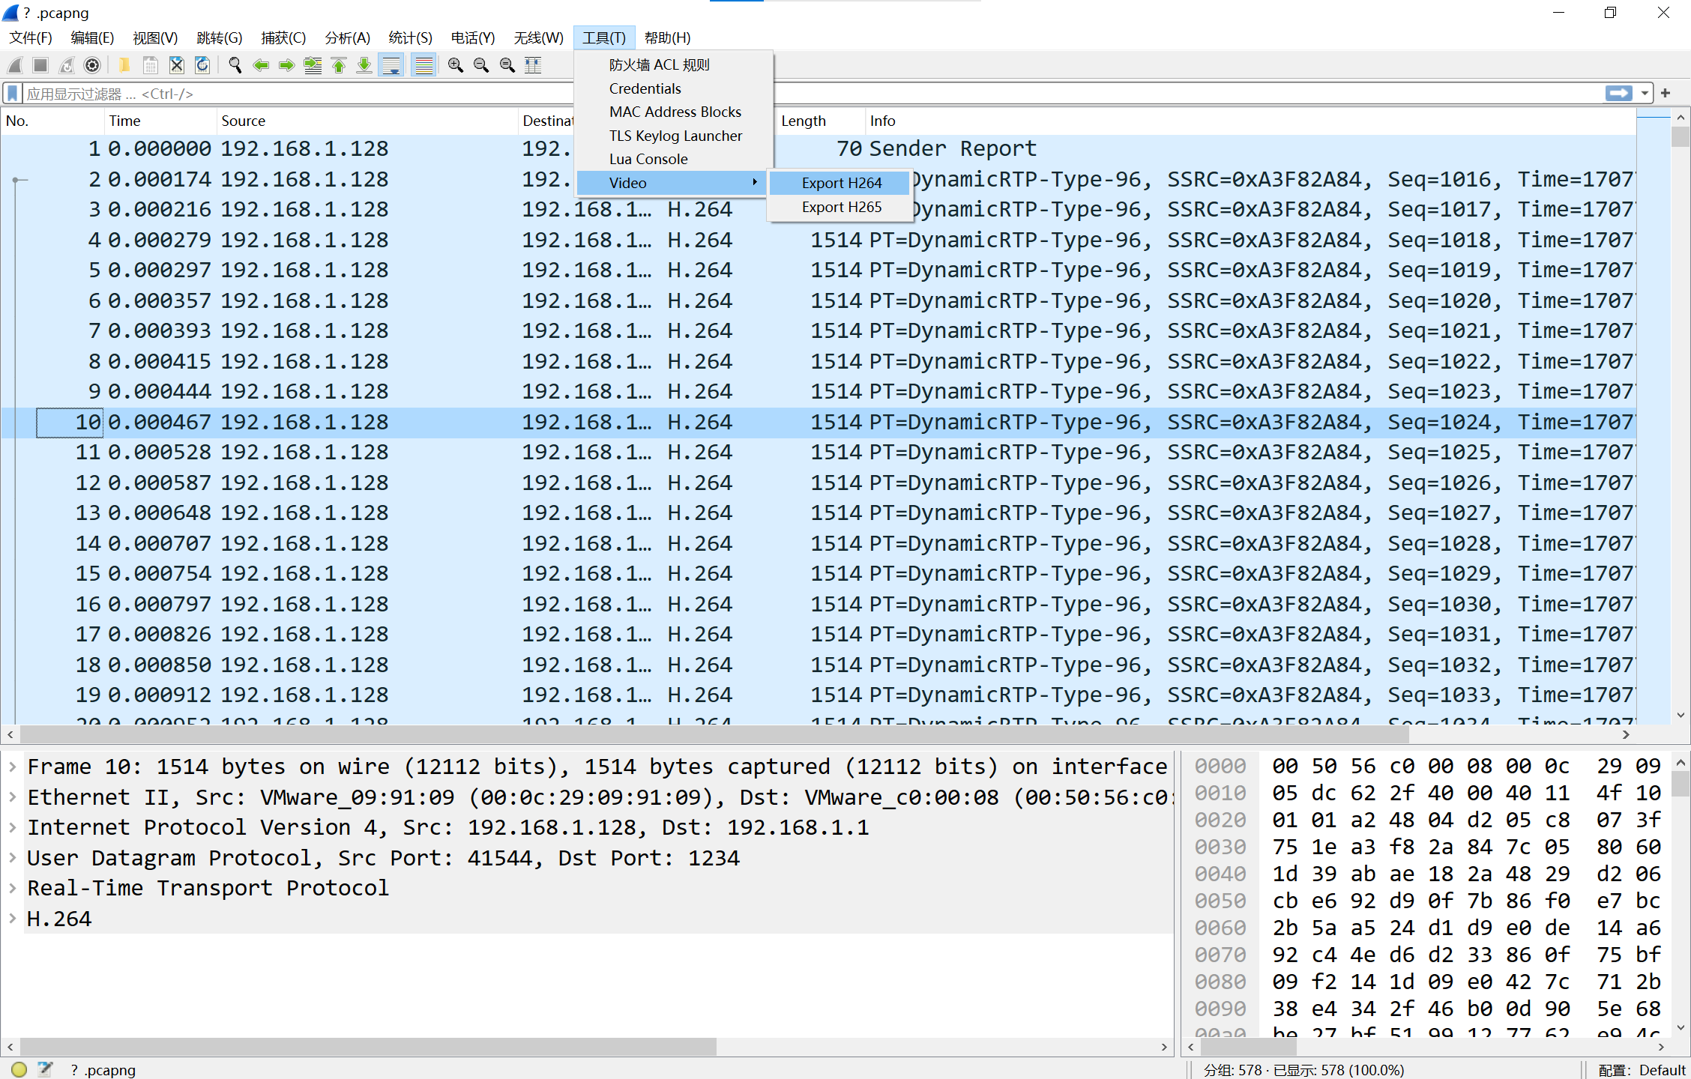
Task: Open the 编辑(E) menu
Action: (x=92, y=37)
